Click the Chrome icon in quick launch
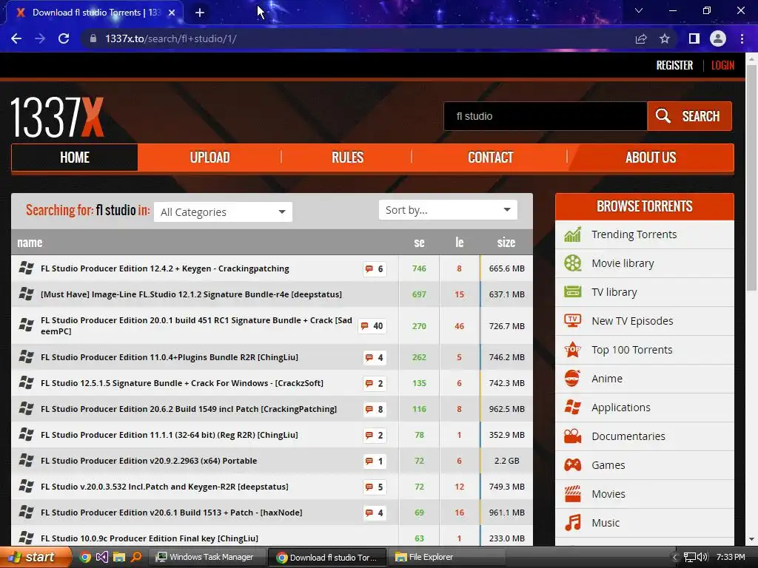The image size is (758, 568). (x=85, y=557)
